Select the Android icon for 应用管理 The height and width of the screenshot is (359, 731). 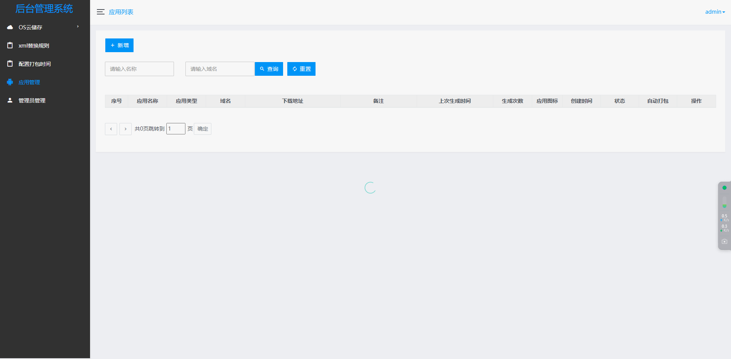point(10,82)
